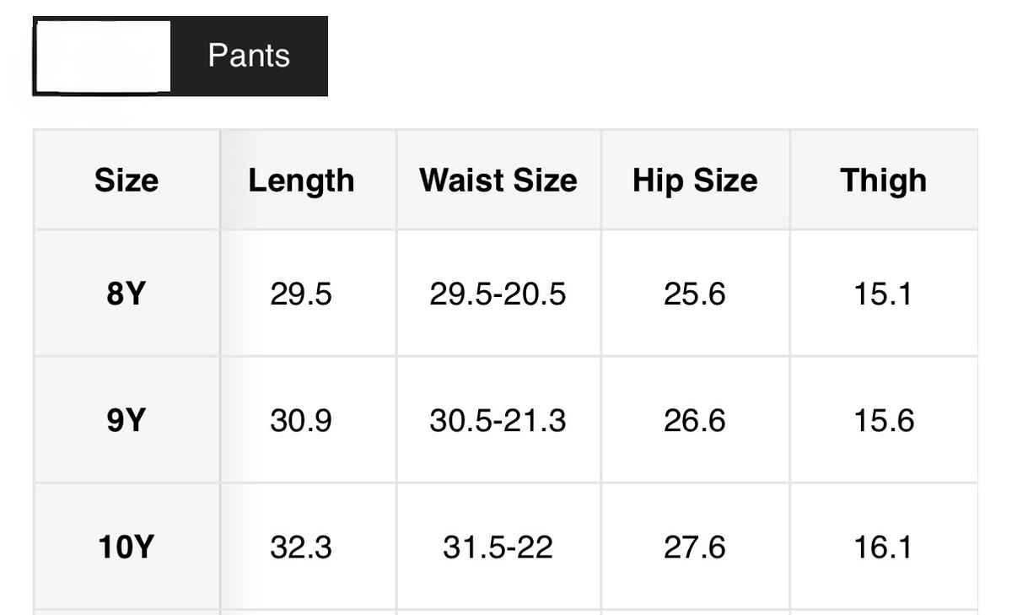The height and width of the screenshot is (615, 1012).
Task: Click the Hip Size column header
Action: [x=695, y=181]
